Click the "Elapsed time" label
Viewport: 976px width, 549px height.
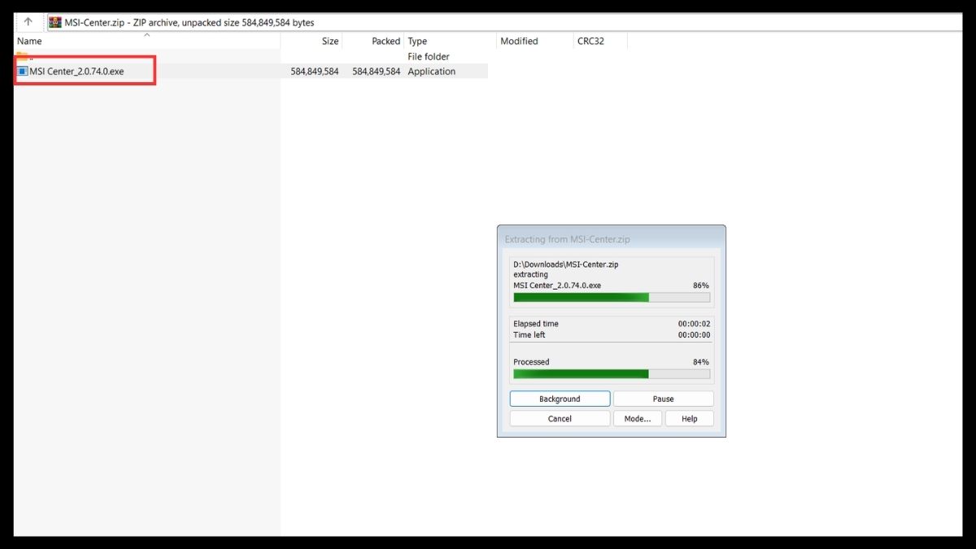tap(536, 324)
